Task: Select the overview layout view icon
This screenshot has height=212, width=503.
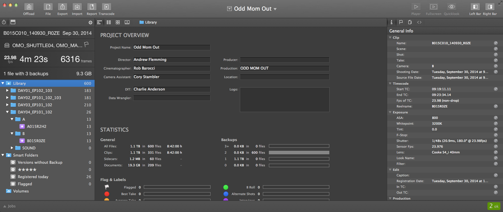Action: pos(100,22)
